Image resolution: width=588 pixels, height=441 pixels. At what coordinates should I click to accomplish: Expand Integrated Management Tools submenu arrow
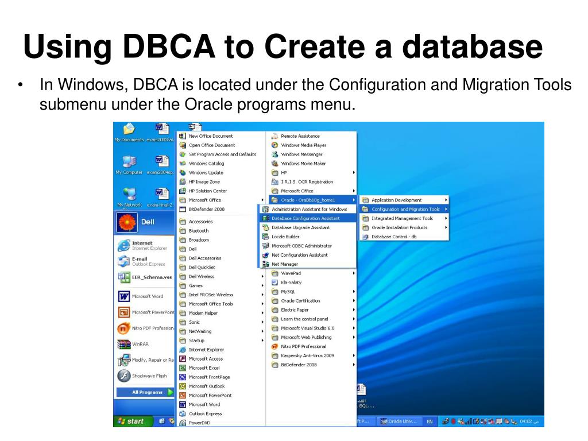[446, 218]
